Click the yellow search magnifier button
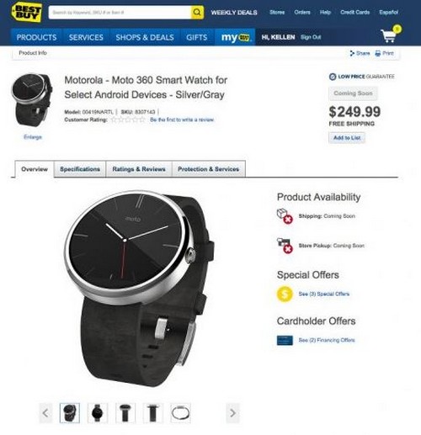Screen dimensions: 421x435 197,13
